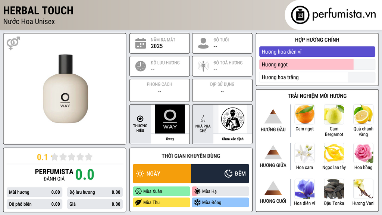Open the Hoa cam blossom image
Image resolution: width=382 pixels, height=215 pixels.
[304, 153]
